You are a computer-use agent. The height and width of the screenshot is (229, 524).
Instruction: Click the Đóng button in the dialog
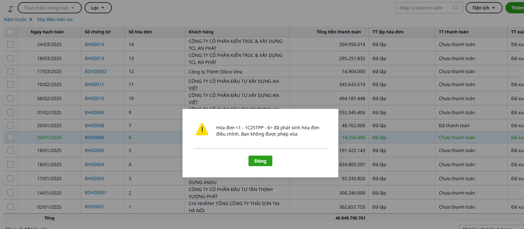click(260, 161)
